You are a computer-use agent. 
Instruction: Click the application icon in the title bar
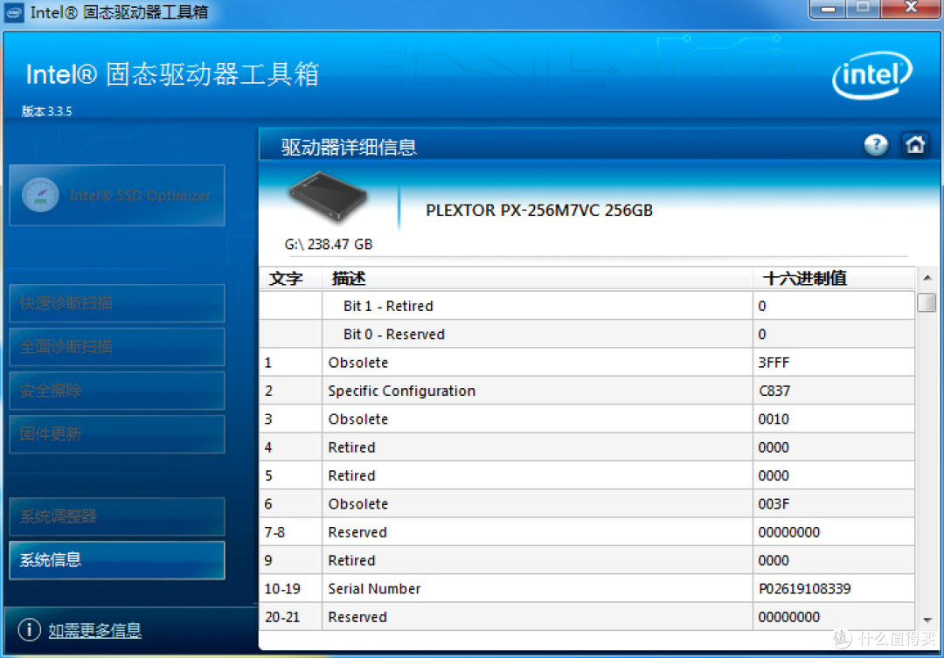coord(12,12)
